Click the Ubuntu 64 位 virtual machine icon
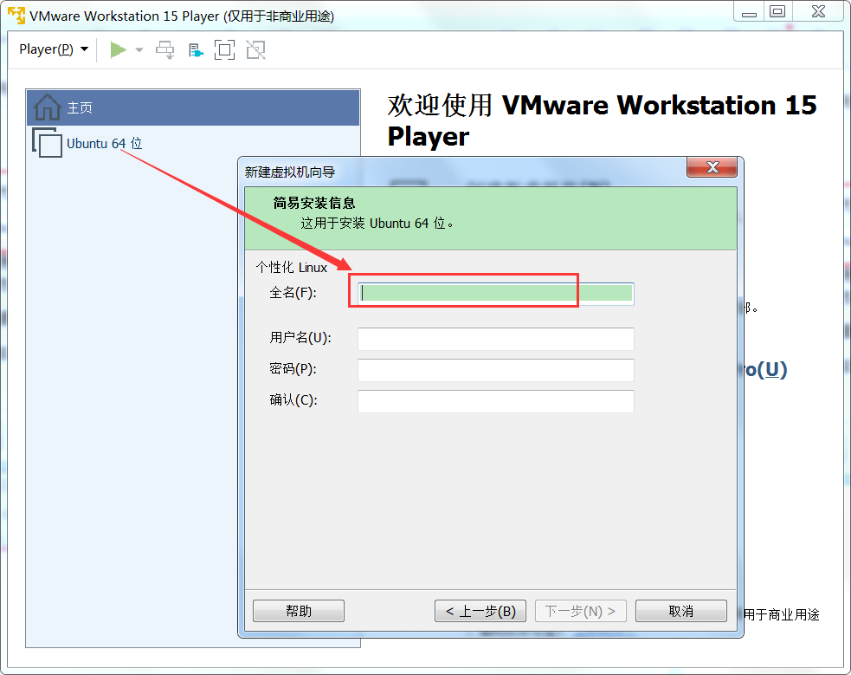 47,143
